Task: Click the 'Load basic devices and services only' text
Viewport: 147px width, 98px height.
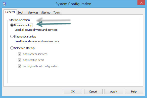Action: pos(37,41)
